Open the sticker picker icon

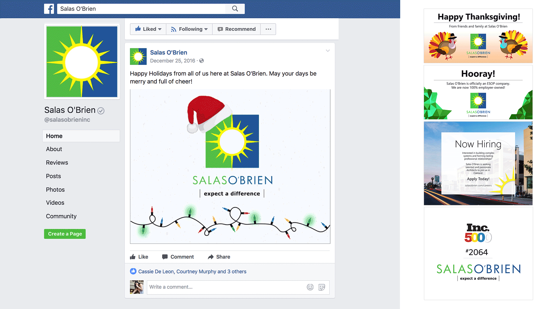coord(322,287)
